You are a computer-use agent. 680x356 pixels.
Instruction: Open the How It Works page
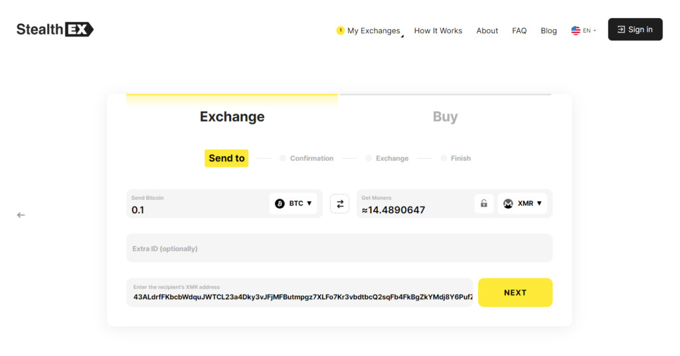438,31
